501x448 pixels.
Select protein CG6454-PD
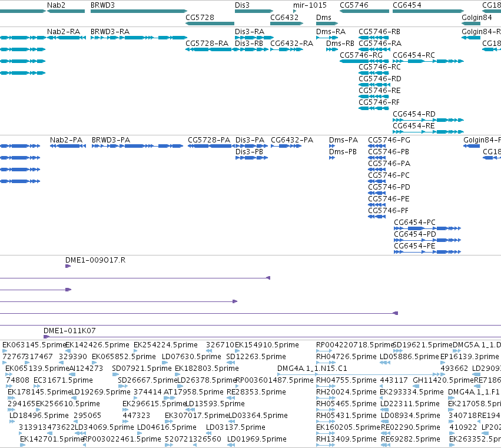tap(415, 234)
